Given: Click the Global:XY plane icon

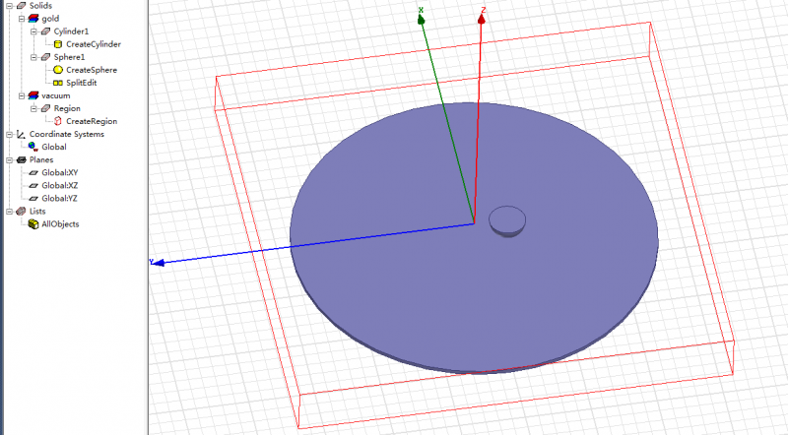Looking at the screenshot, I should [x=33, y=173].
